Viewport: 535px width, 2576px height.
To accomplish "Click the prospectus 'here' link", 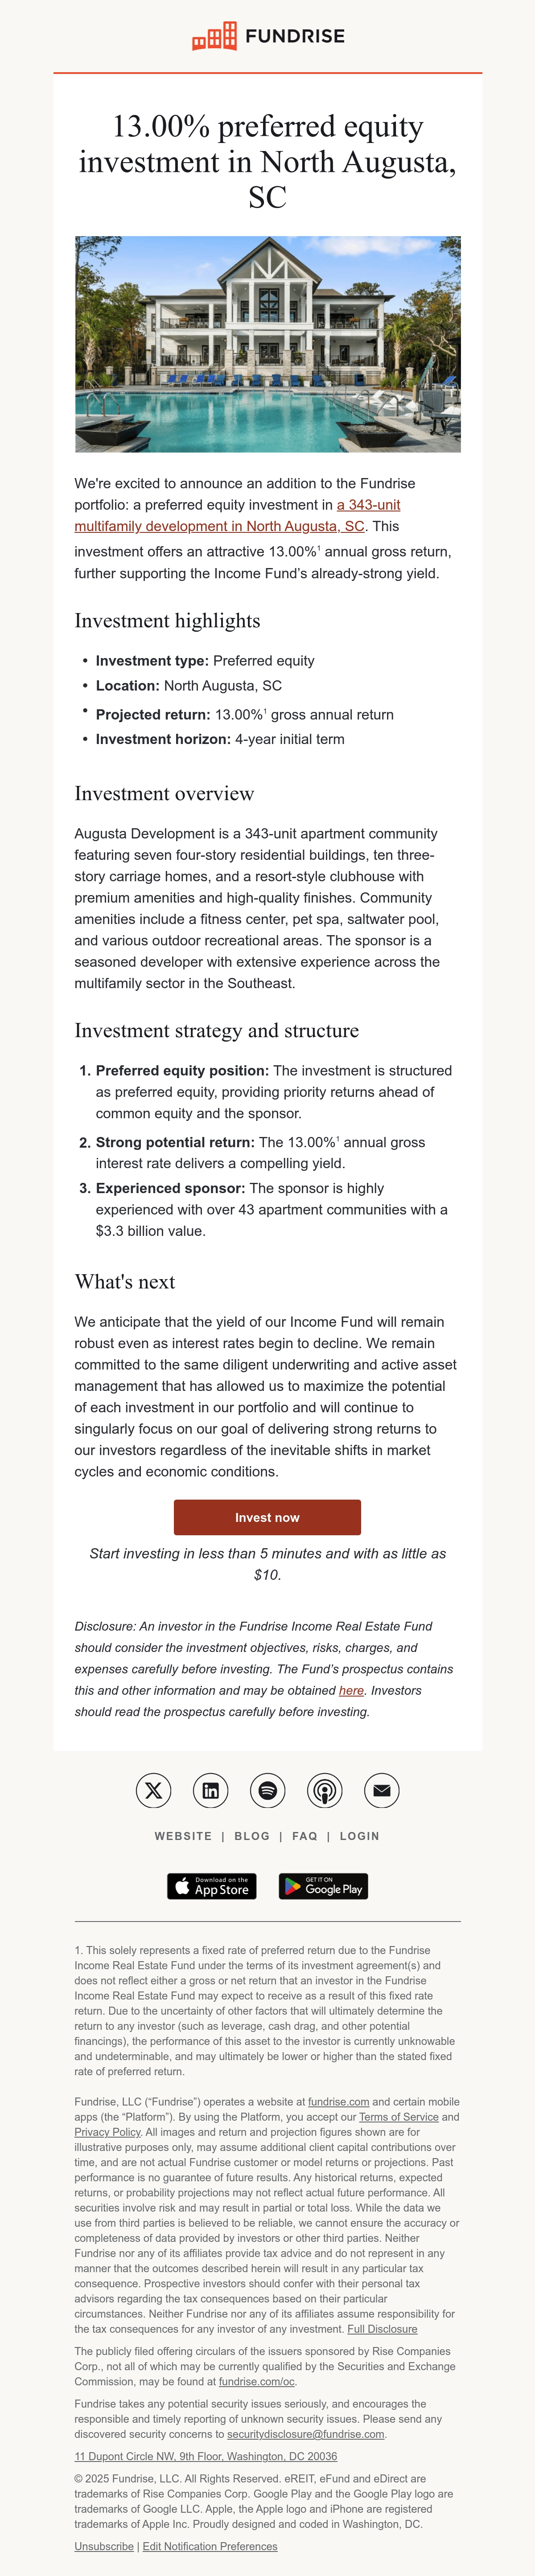I will pyautogui.click(x=351, y=1690).
